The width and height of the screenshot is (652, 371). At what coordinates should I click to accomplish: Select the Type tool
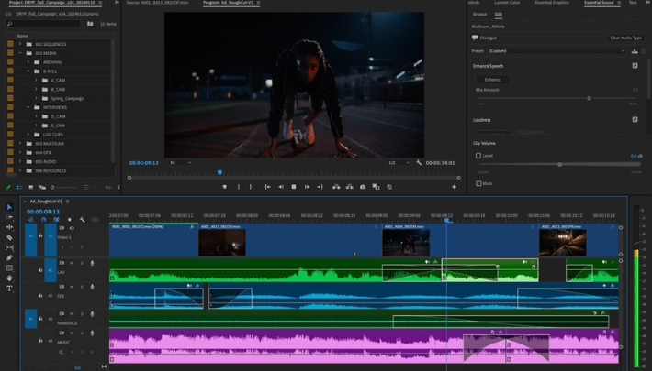(9, 289)
